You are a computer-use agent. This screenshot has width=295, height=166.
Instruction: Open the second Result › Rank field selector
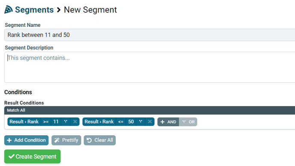99,122
